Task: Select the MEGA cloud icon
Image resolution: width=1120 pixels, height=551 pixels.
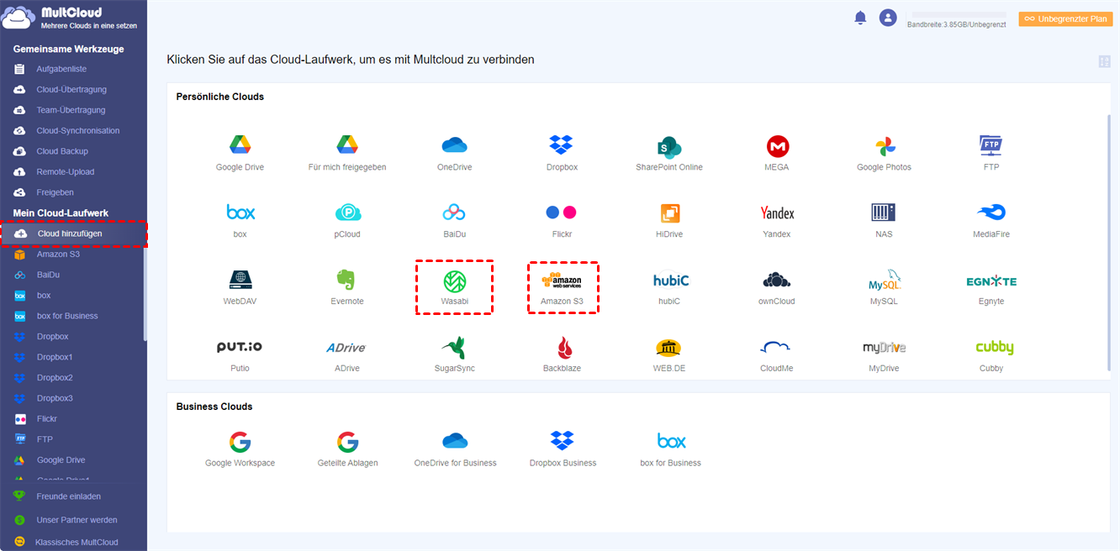Action: [x=777, y=146]
